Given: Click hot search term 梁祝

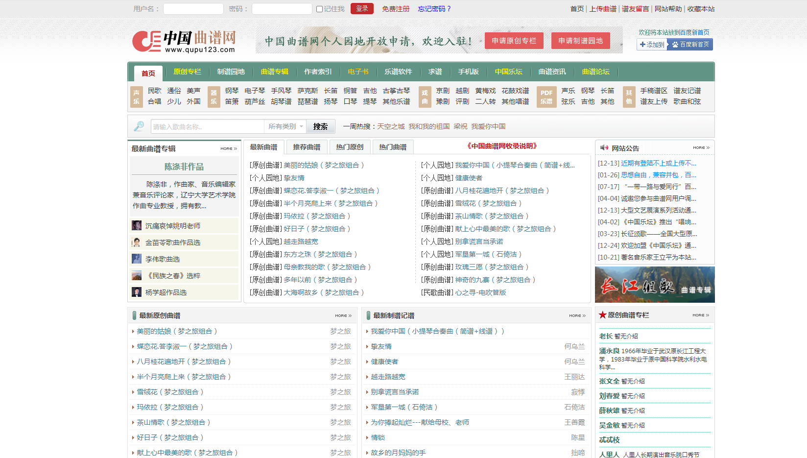Looking at the screenshot, I should [x=460, y=126].
